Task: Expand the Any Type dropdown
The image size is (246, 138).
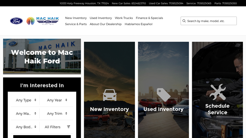Action: 25,100
